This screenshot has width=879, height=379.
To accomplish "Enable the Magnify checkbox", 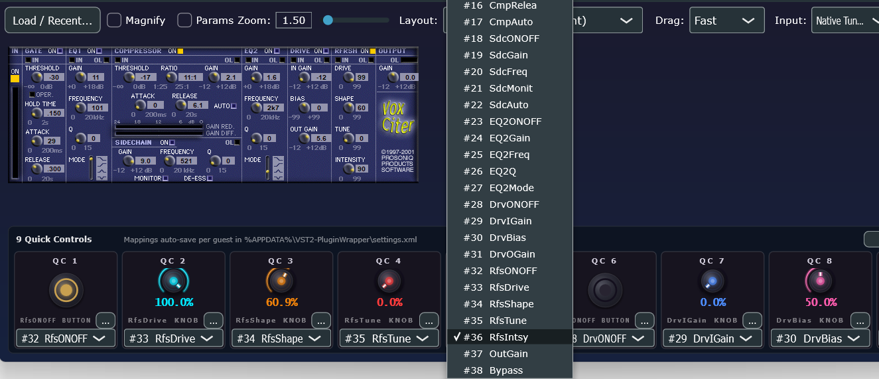I will pos(114,21).
